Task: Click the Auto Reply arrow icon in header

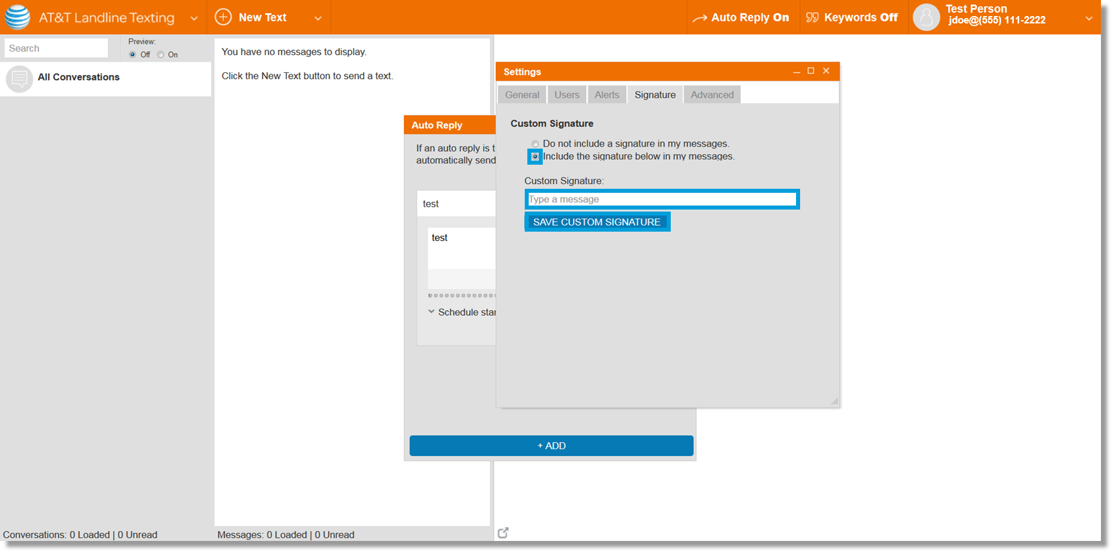Action: [x=700, y=18]
